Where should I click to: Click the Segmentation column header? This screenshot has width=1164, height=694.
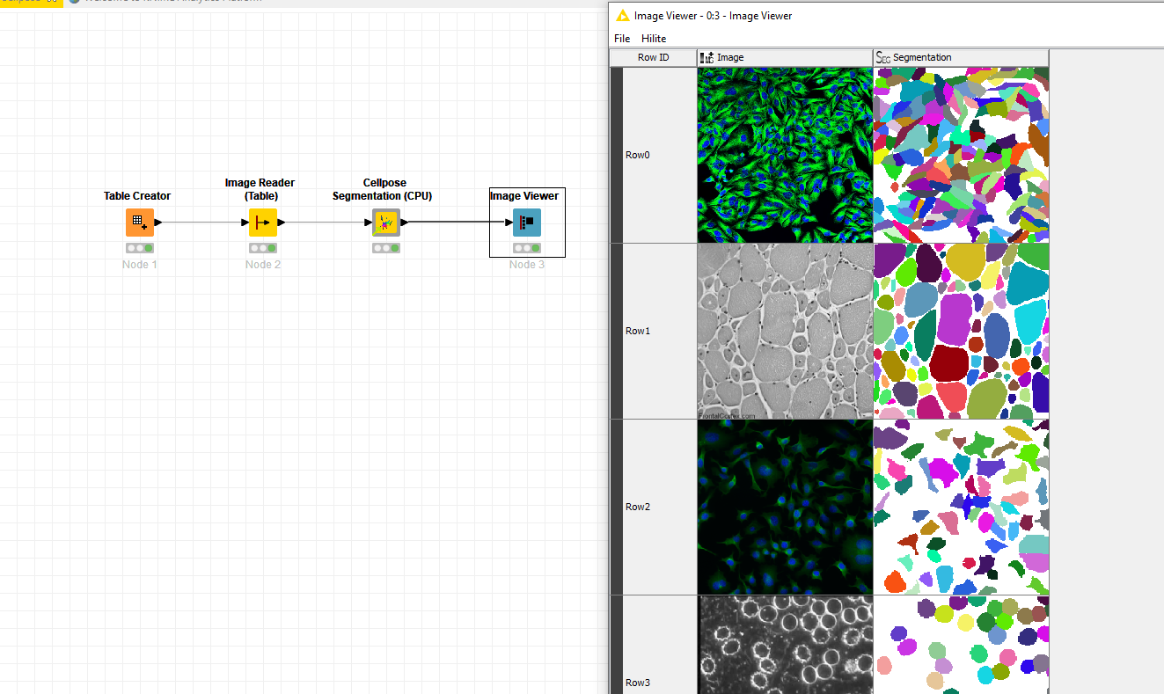[961, 57]
